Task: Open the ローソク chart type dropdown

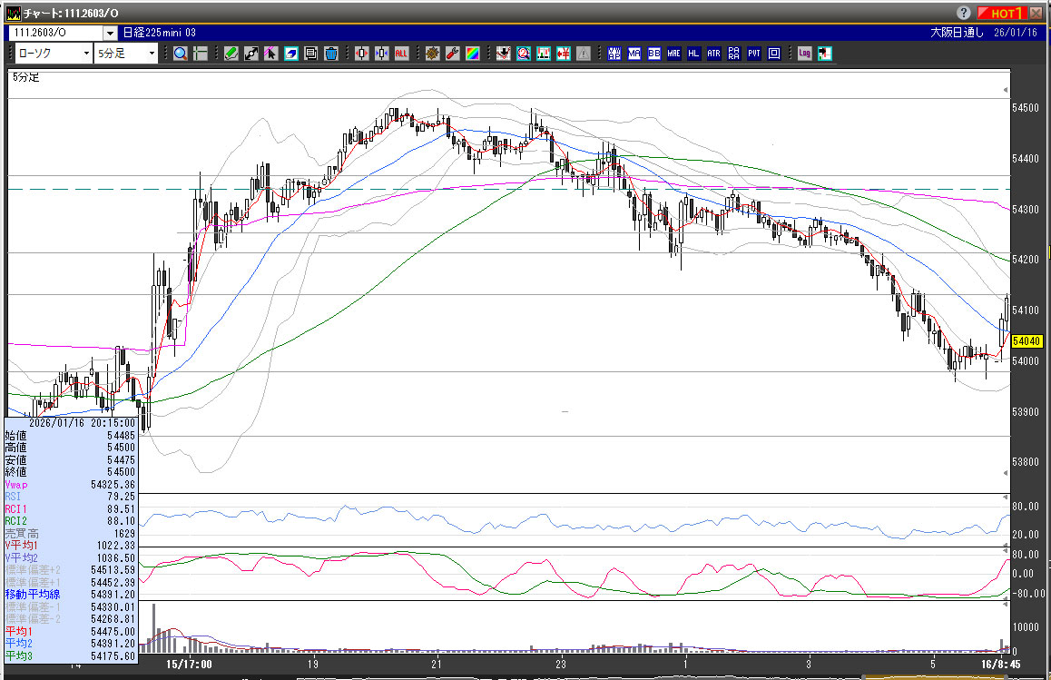Action: tap(86, 54)
